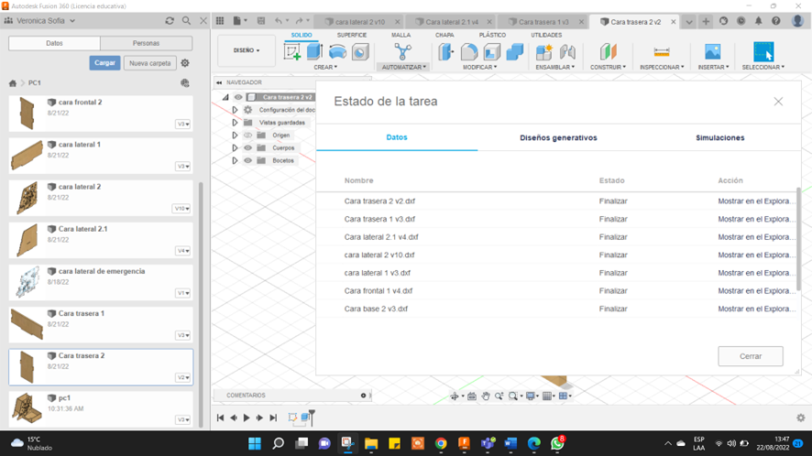Switch to Personas tab in data panel
Viewport: 812px width, 456px height.
coord(146,43)
